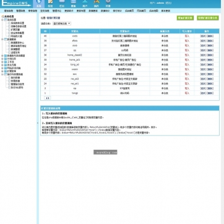Click 管理信息 in the shortcut menu bar
The image size is (224, 224).
tap(20, 11)
